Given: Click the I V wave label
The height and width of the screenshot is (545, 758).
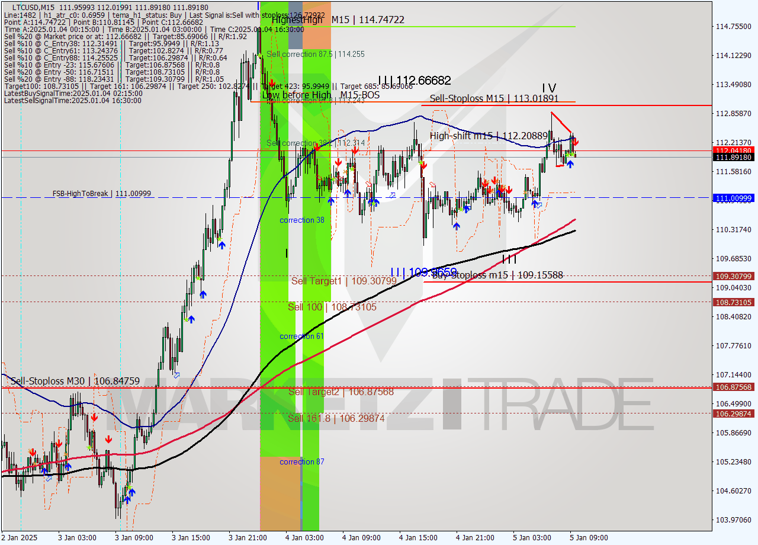Looking at the screenshot, I should [x=549, y=88].
